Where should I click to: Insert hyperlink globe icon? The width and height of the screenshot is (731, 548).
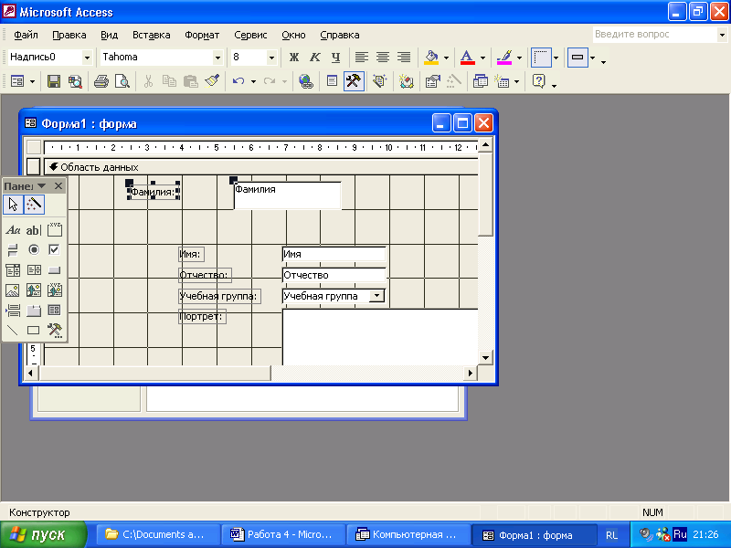coord(306,81)
